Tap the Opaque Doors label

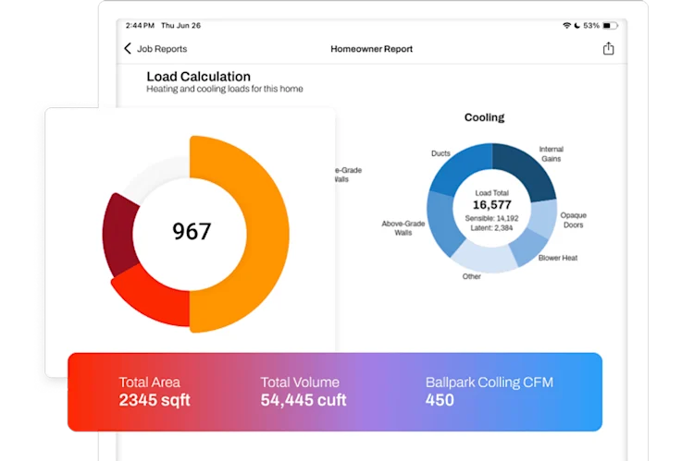coord(573,220)
